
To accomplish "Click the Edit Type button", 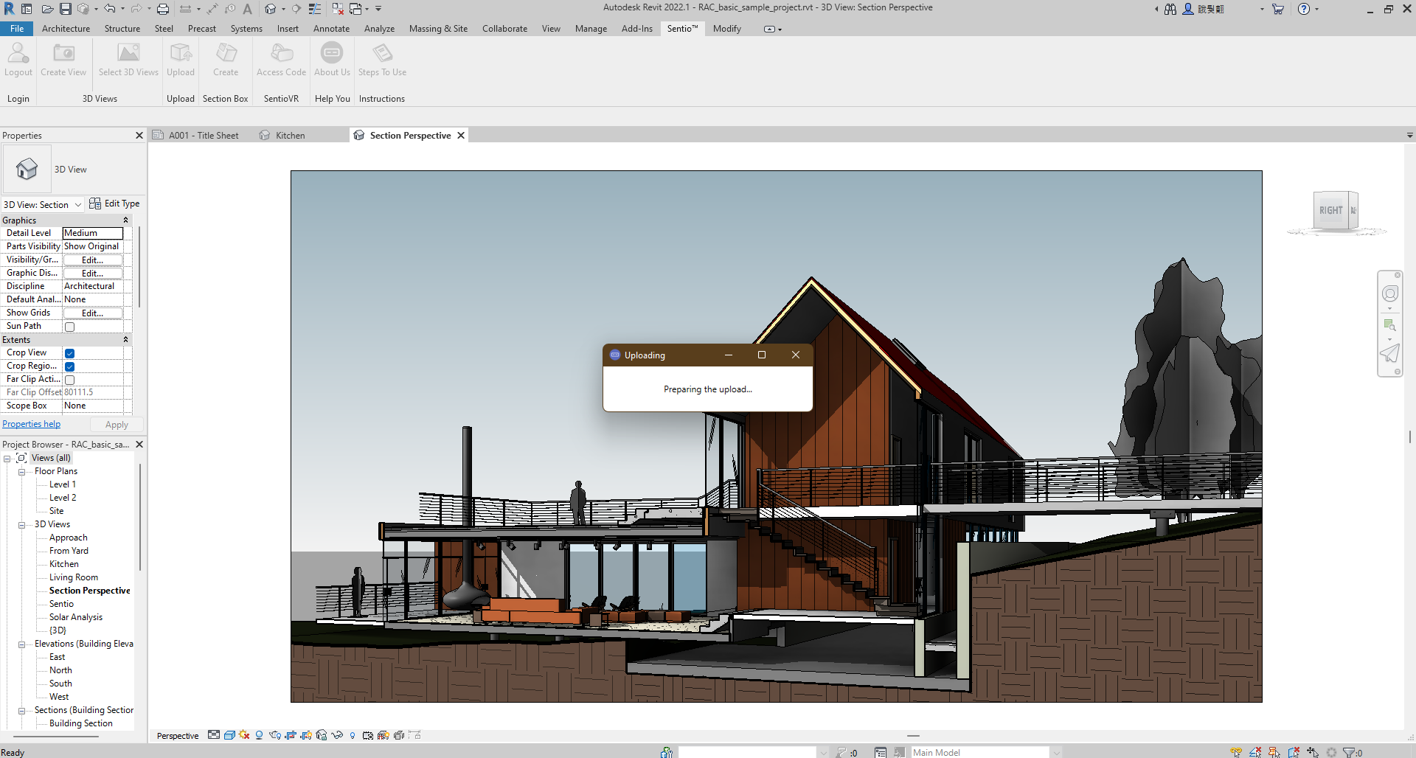I will pos(114,204).
